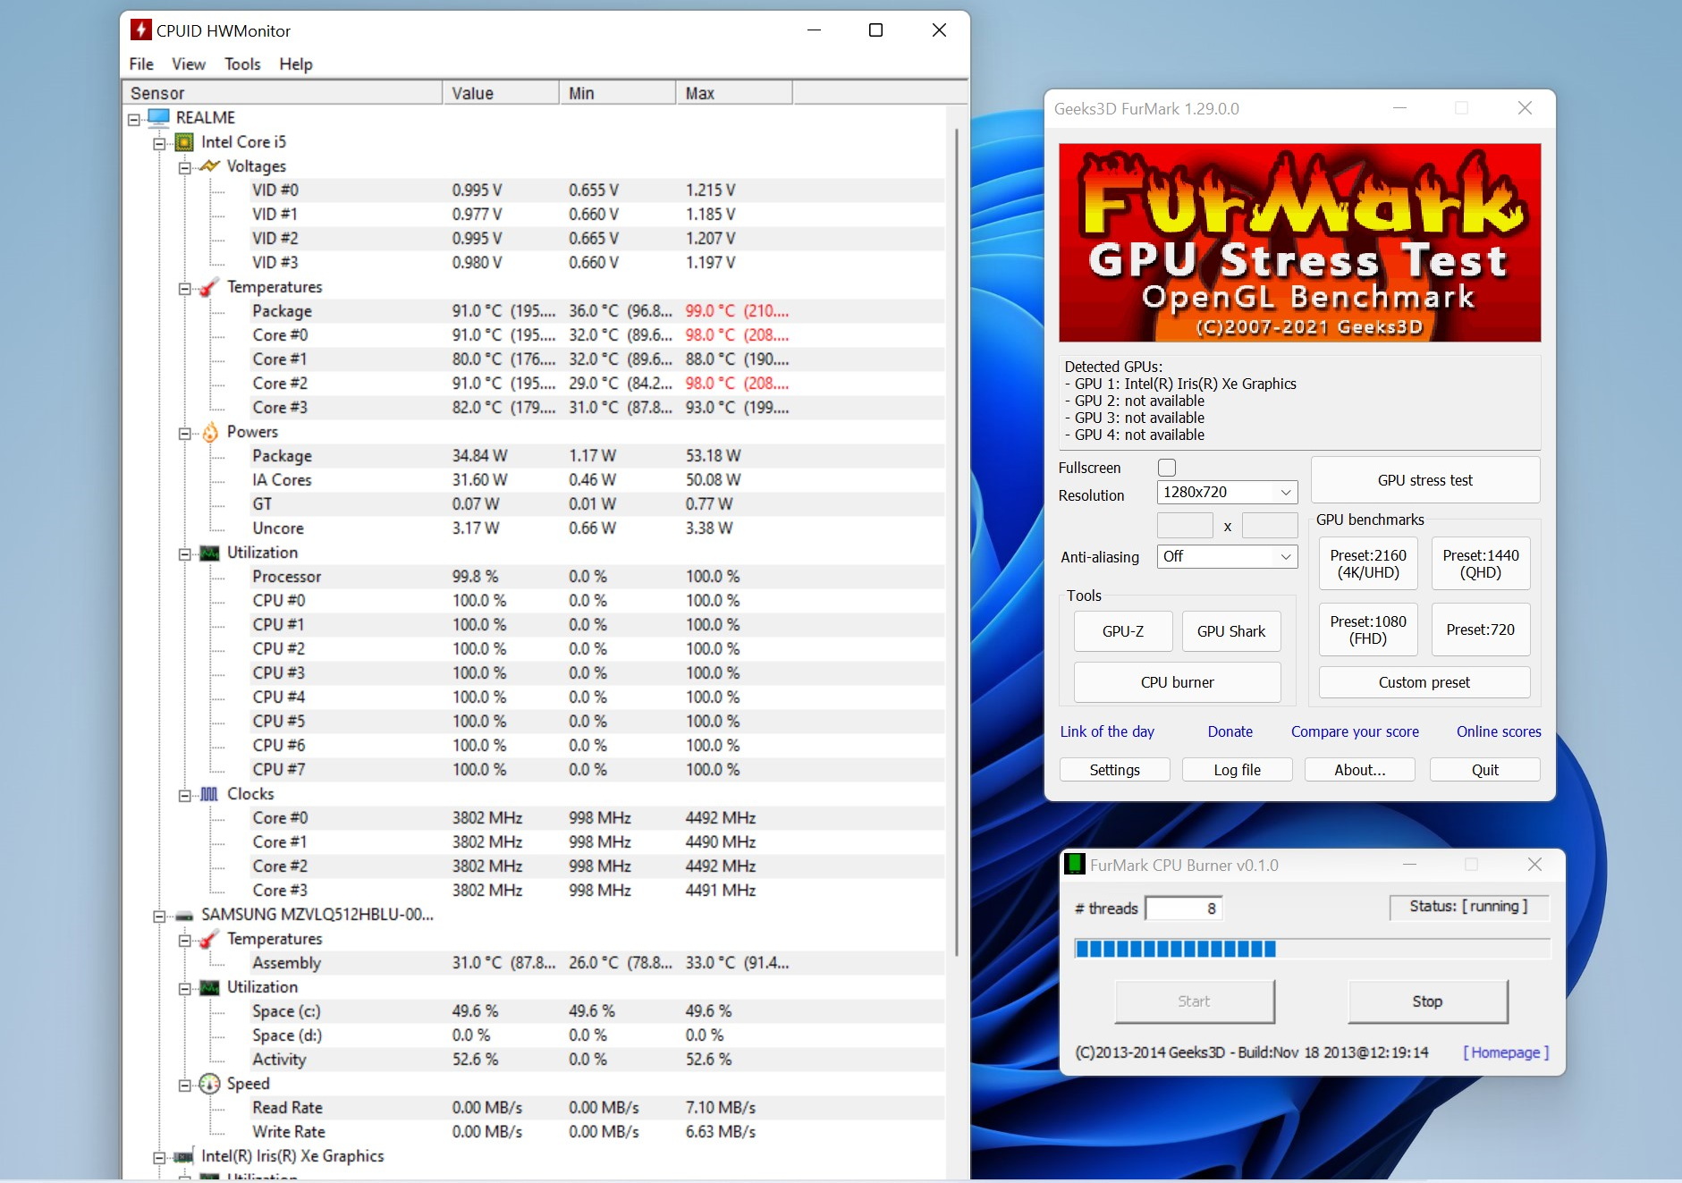
Task: Collapse the Intel Core i5 node
Action: [x=159, y=143]
